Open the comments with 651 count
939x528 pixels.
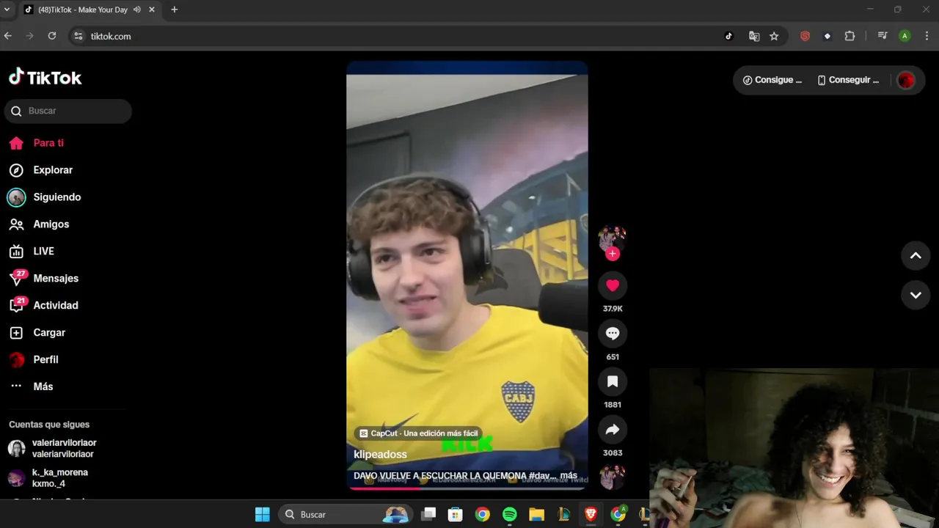pos(613,334)
